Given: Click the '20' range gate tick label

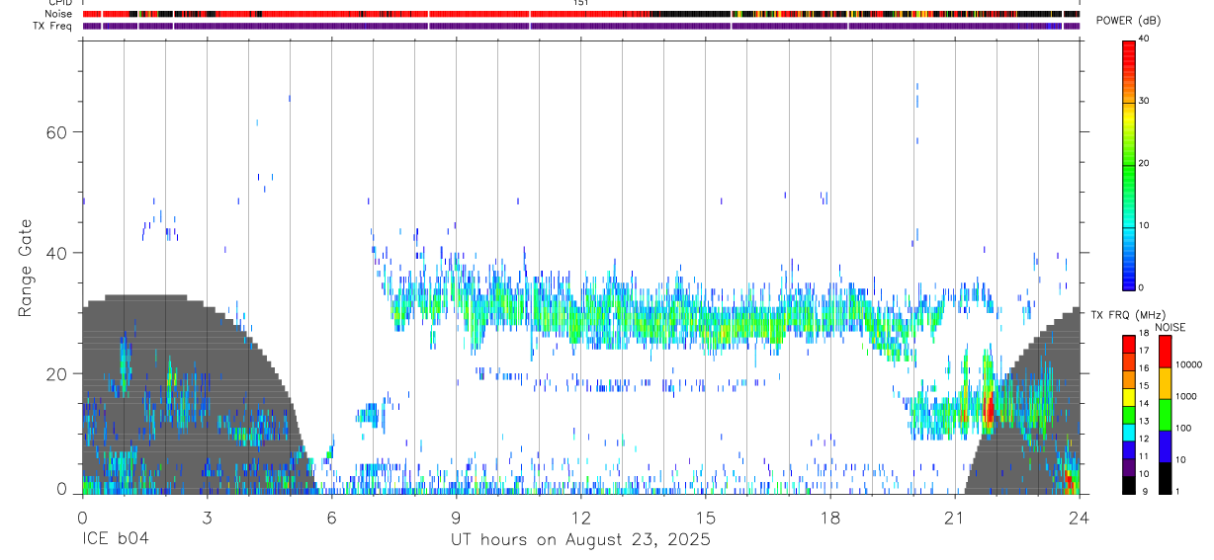Looking at the screenshot, I should (54, 373).
